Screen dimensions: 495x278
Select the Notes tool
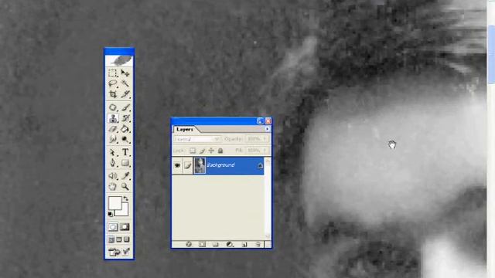113,176
